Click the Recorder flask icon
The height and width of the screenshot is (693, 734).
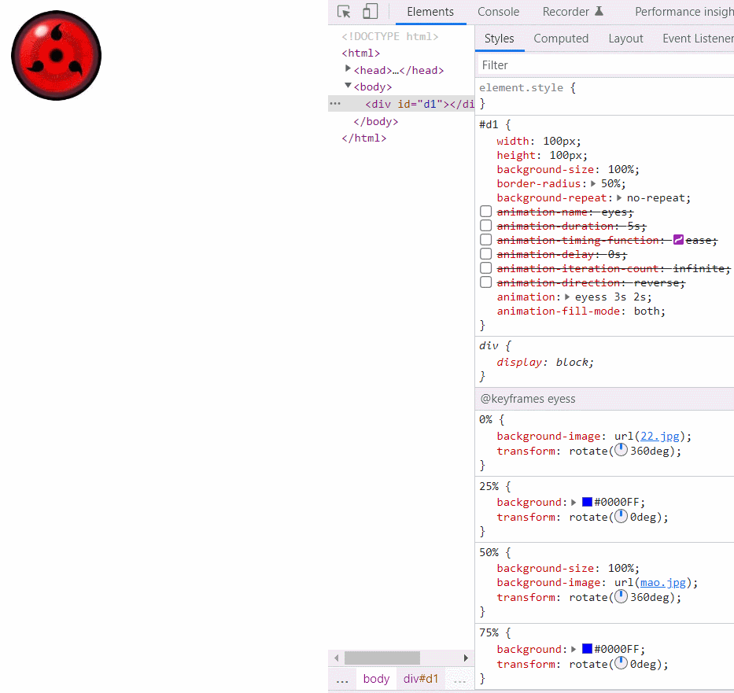pos(599,11)
